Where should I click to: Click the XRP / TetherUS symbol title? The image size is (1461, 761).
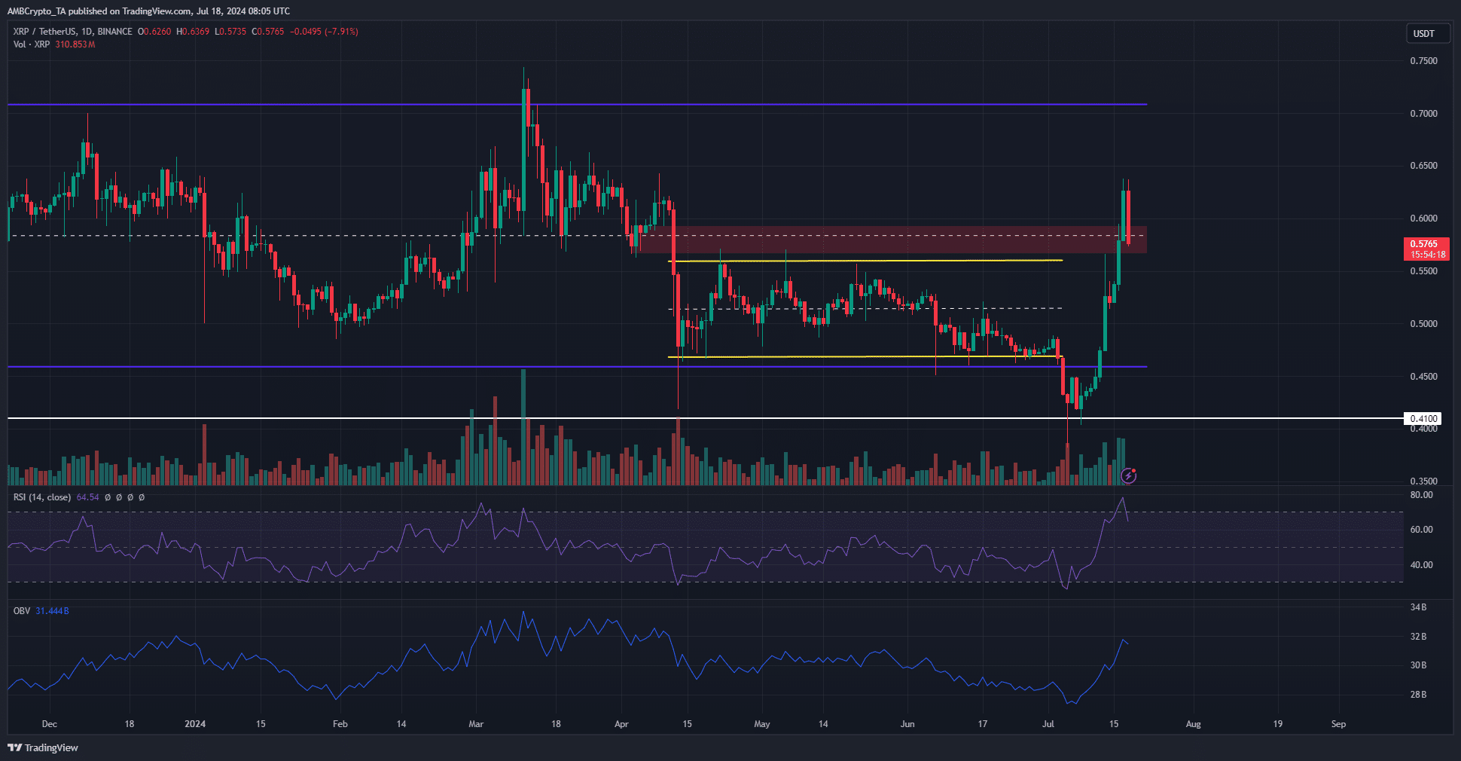point(73,32)
